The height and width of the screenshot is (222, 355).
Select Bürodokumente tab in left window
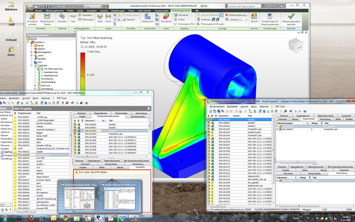click(x=138, y=116)
